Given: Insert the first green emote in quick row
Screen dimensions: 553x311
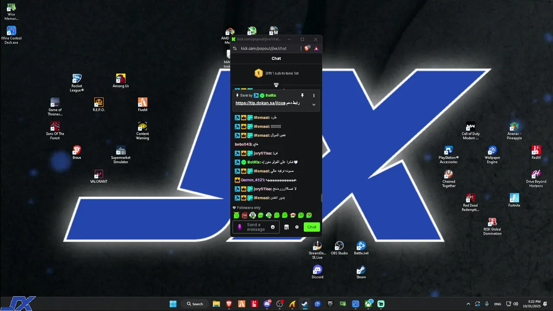Looking at the screenshot, I should tap(236, 215).
